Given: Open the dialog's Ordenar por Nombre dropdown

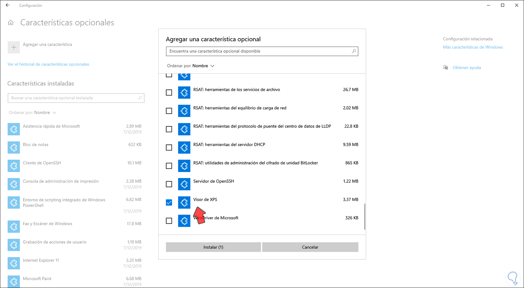Looking at the screenshot, I should tap(203, 66).
